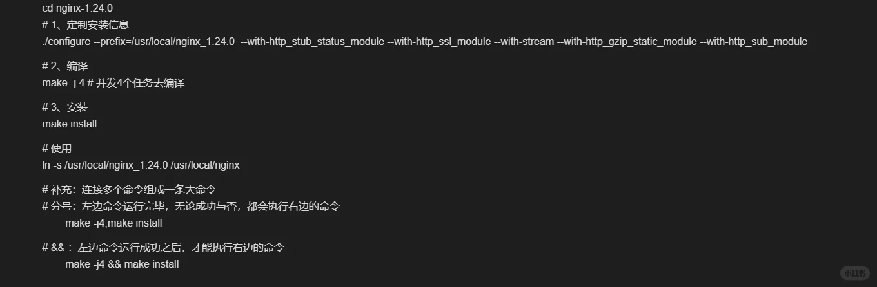Click the 'make -j4 && make install' line
Viewport: 877px width, 287px height.
pyautogui.click(x=122, y=264)
